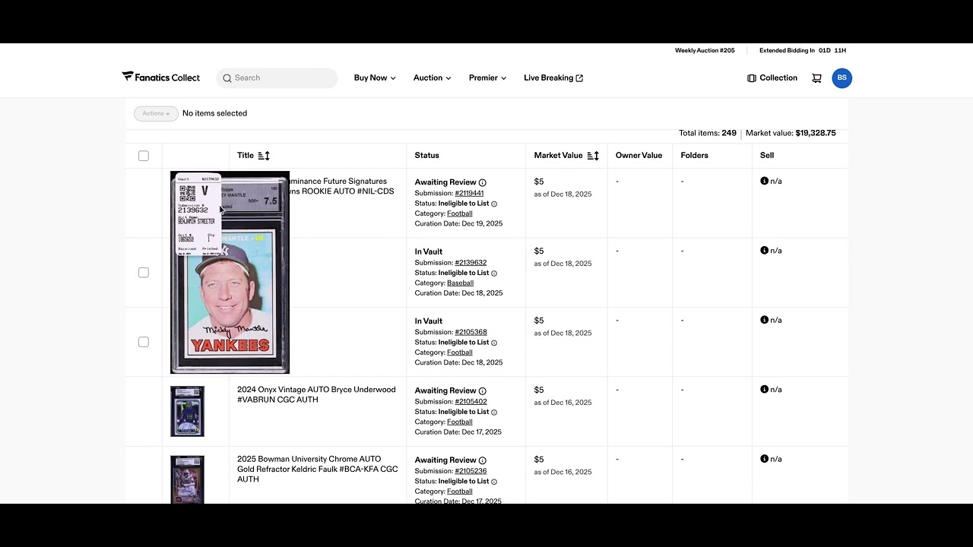973x547 pixels.
Task: Click the "Extended Bidding In 01D 11H" text
Action: pyautogui.click(x=803, y=51)
